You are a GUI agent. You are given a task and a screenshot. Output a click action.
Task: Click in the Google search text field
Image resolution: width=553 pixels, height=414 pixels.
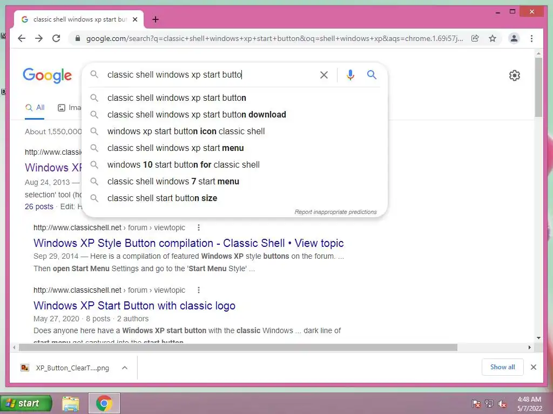[x=210, y=74]
